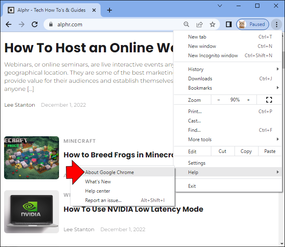Click the Lee Stanton author link under the webinar article
285x247 pixels.
click(x=20, y=105)
